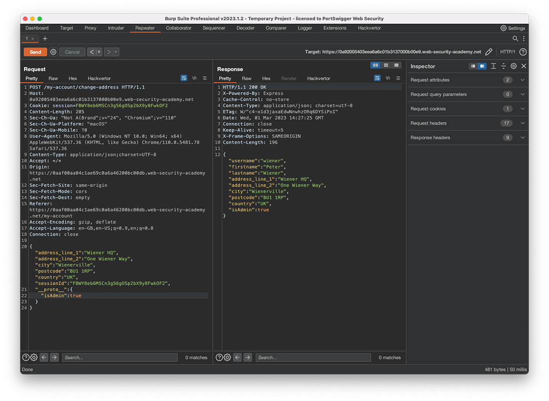This screenshot has height=401, width=549.
Task: Open Response search help icon
Action: (x=219, y=357)
